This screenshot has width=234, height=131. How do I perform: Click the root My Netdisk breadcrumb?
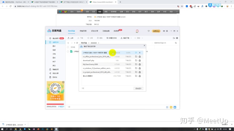(84, 43)
